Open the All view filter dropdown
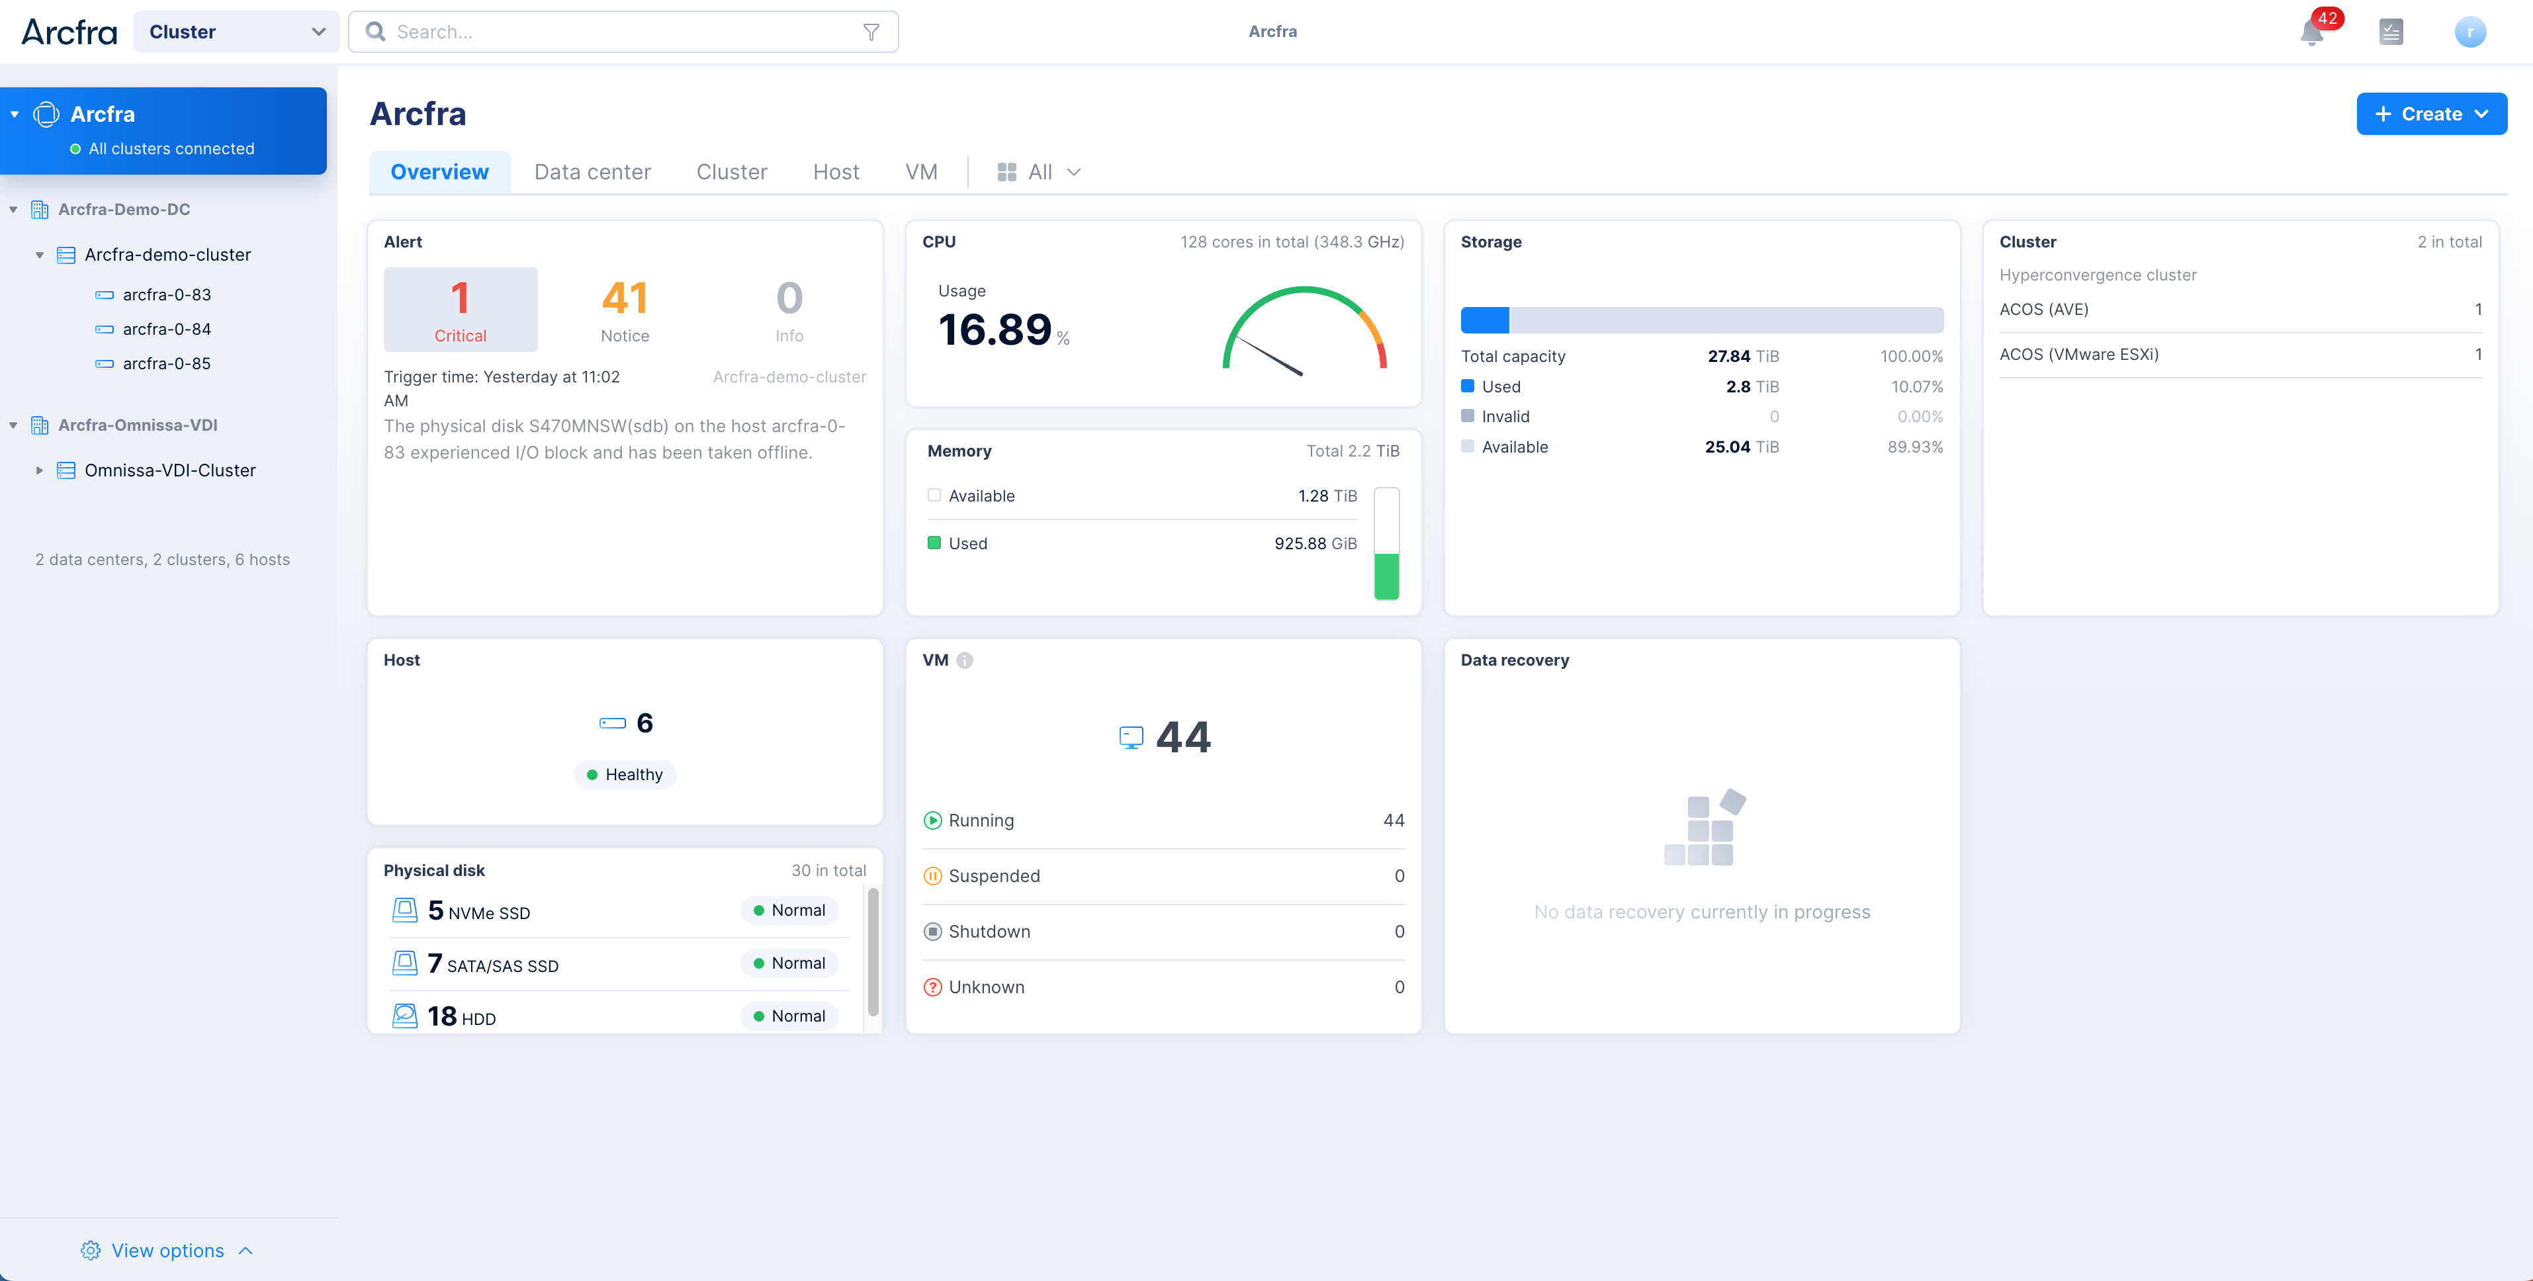The width and height of the screenshot is (2533, 1281). tap(1040, 172)
